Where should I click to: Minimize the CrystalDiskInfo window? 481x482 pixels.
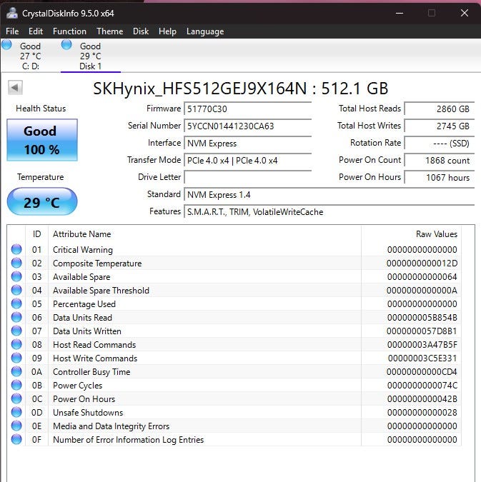coord(400,13)
